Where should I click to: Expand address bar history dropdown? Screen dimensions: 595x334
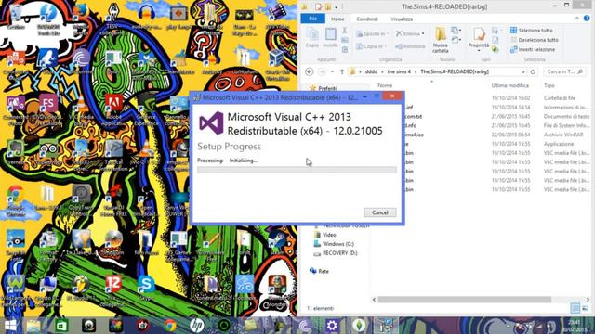click(x=522, y=71)
